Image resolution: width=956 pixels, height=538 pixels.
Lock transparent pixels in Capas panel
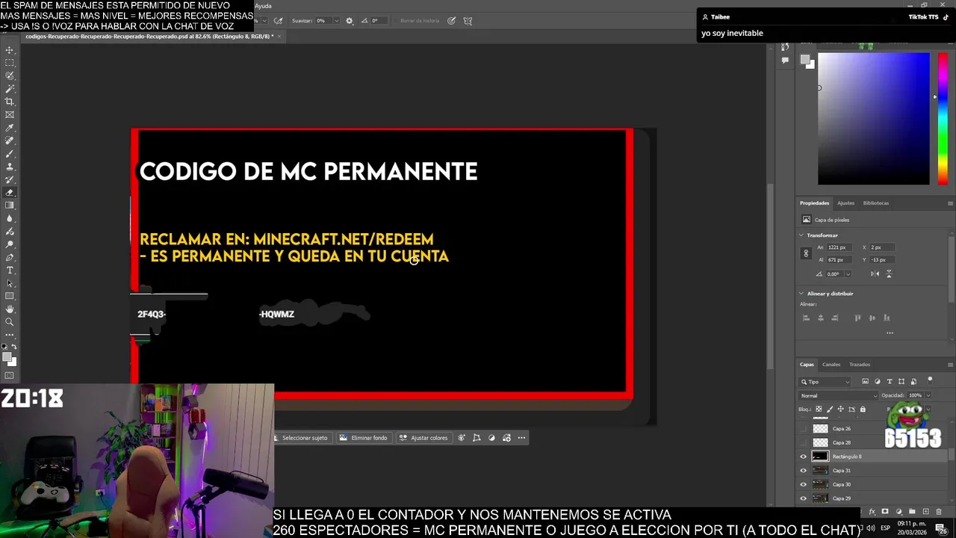[x=819, y=409]
